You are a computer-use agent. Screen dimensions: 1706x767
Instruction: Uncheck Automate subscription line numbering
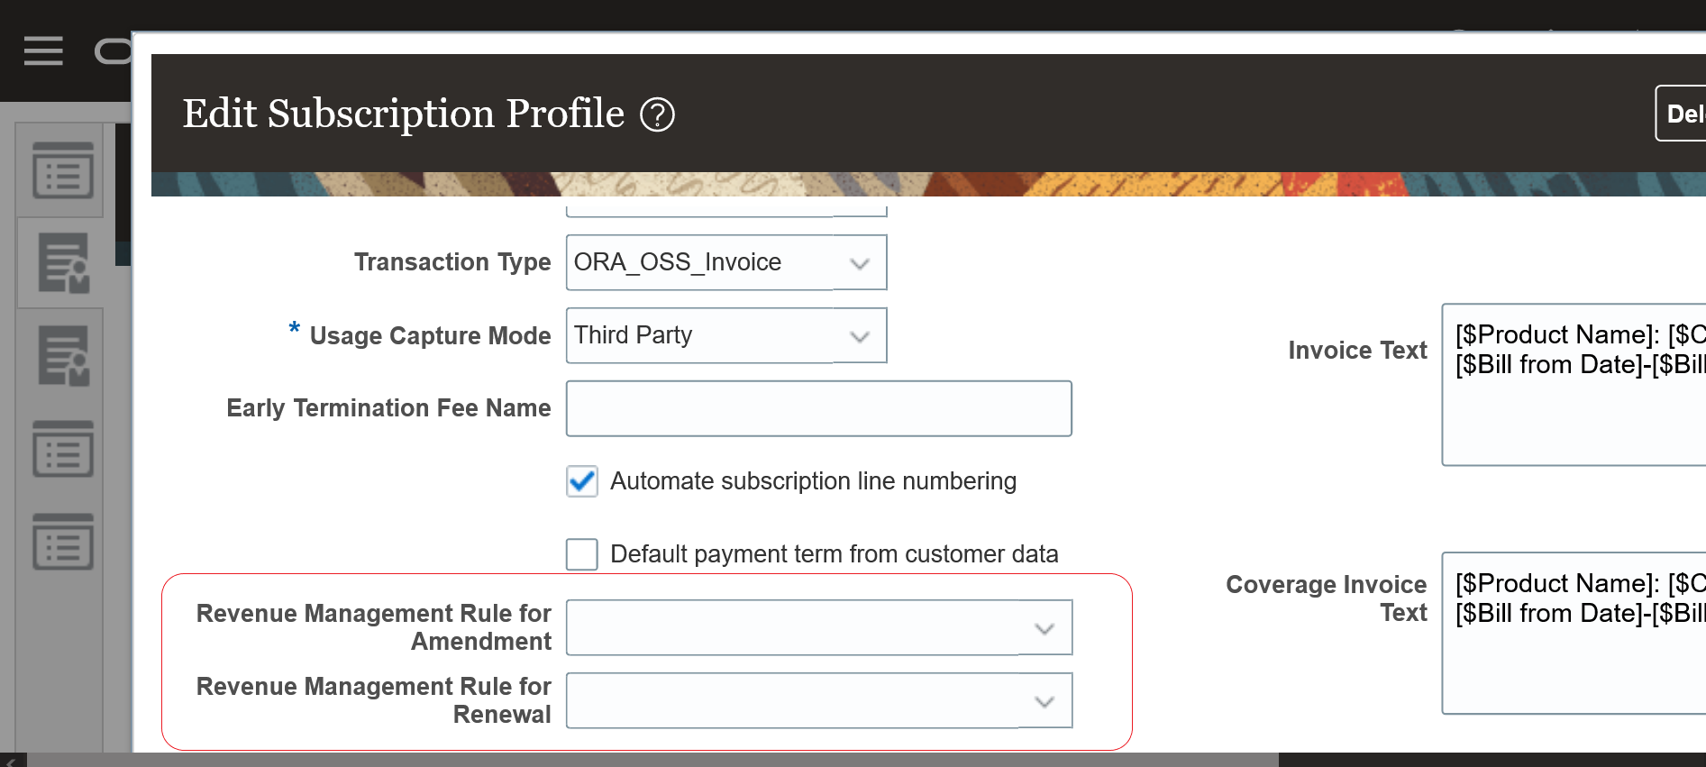tap(582, 481)
